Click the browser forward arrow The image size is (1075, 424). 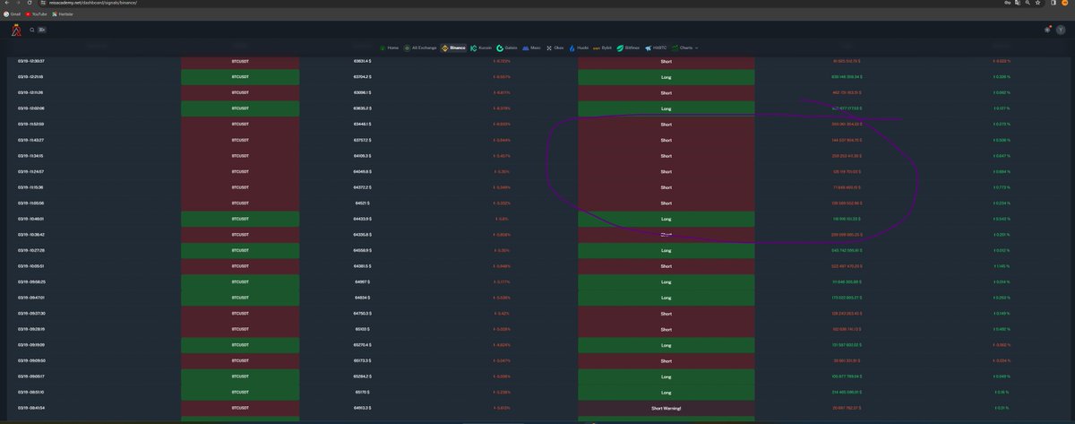pyautogui.click(x=17, y=3)
